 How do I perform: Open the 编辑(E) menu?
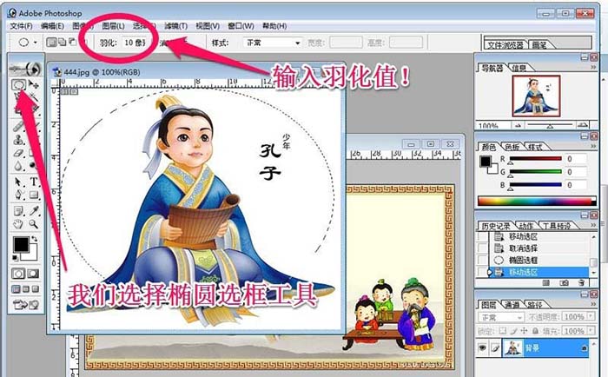52,26
